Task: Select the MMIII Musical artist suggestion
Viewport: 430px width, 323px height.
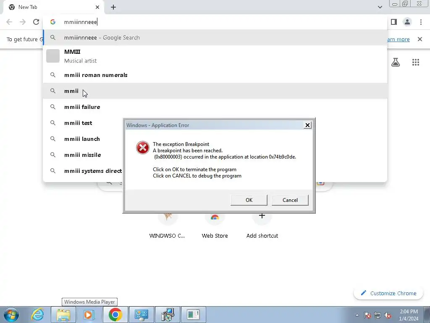Action: (215, 56)
